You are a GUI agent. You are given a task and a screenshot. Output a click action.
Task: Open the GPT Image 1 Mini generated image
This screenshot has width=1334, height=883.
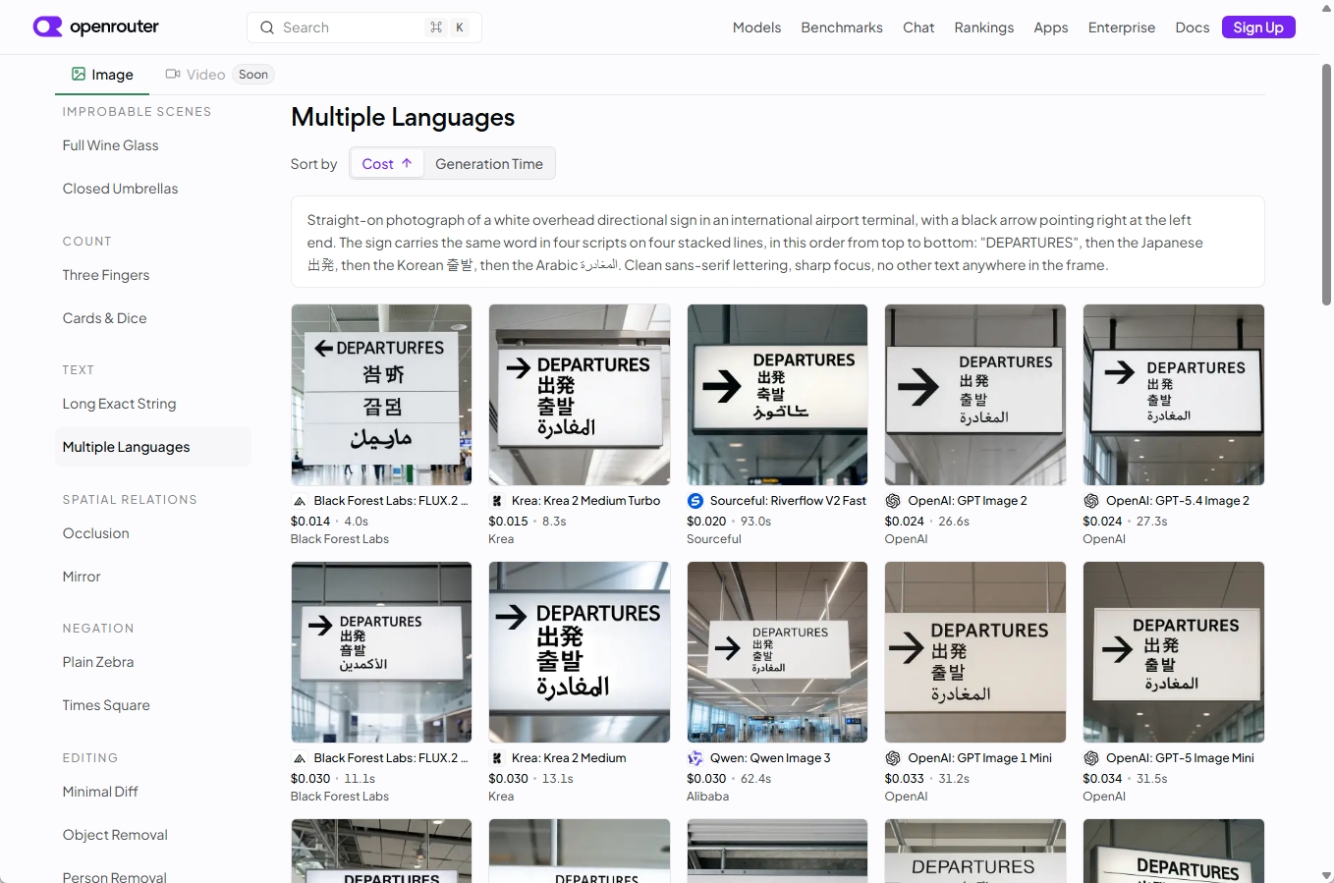click(975, 652)
